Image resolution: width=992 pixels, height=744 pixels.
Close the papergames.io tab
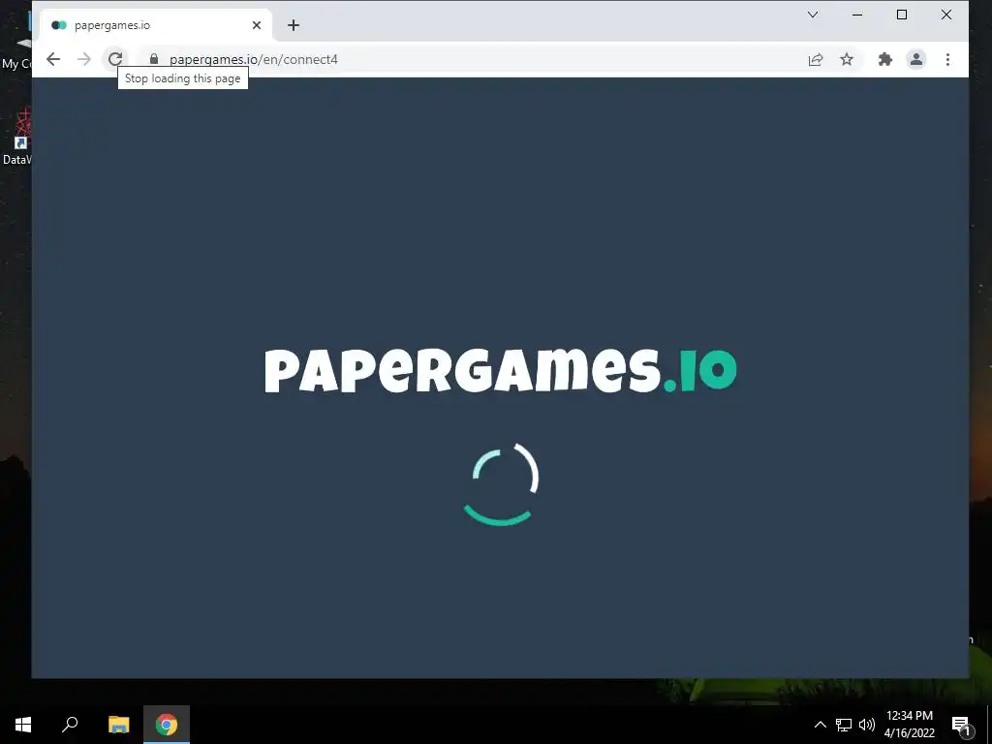(x=256, y=25)
